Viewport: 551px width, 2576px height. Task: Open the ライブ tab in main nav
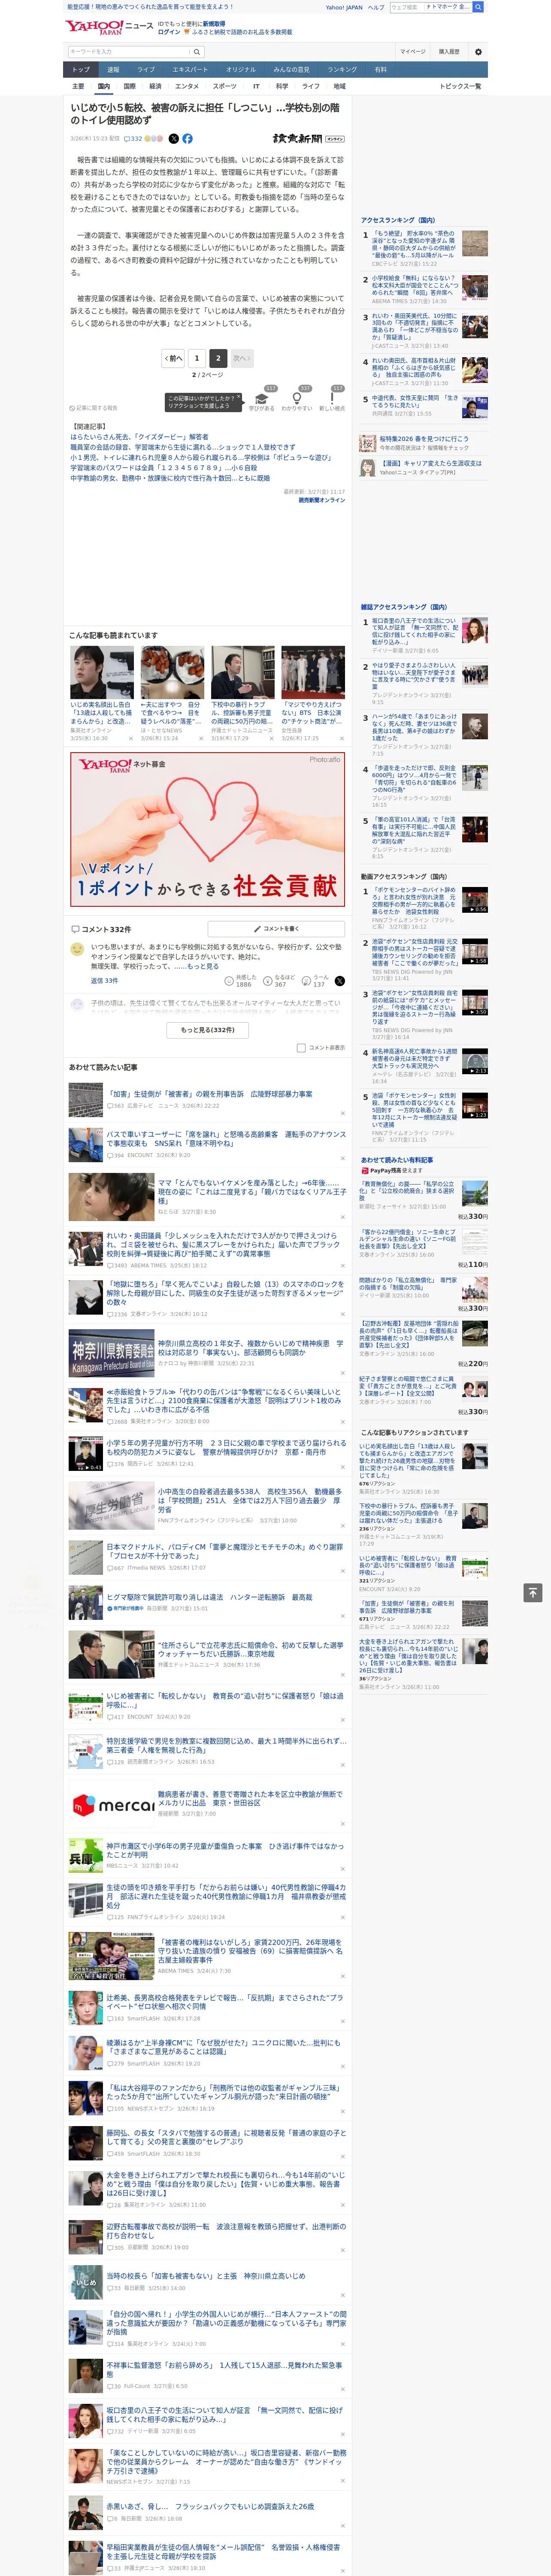pos(146,70)
